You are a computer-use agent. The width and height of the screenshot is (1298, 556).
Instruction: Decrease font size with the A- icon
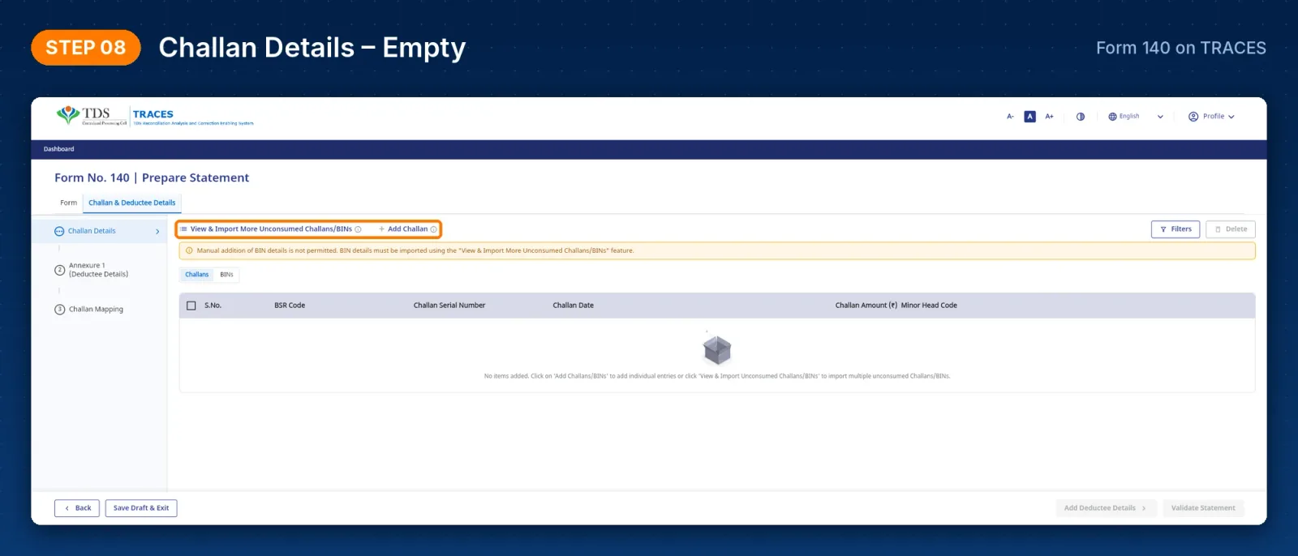pyautogui.click(x=1010, y=117)
